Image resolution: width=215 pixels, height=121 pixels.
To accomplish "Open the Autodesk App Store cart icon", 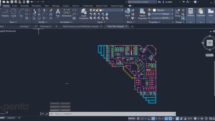I will pyautogui.click(x=184, y=2).
